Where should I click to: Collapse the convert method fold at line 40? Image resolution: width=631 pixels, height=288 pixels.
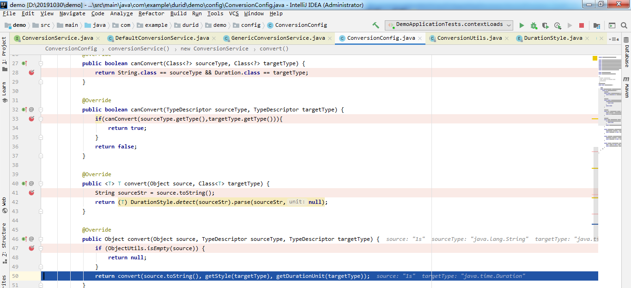(41, 184)
